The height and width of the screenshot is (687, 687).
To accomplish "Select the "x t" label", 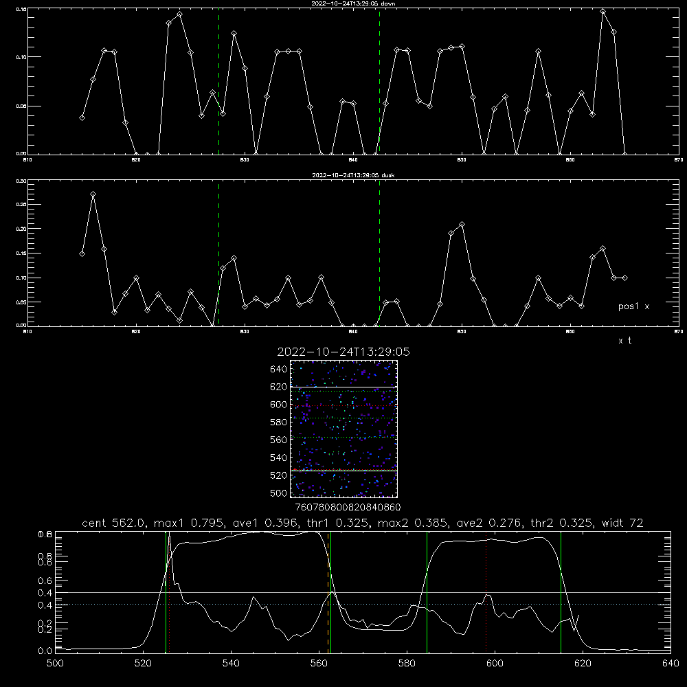I will tap(624, 341).
